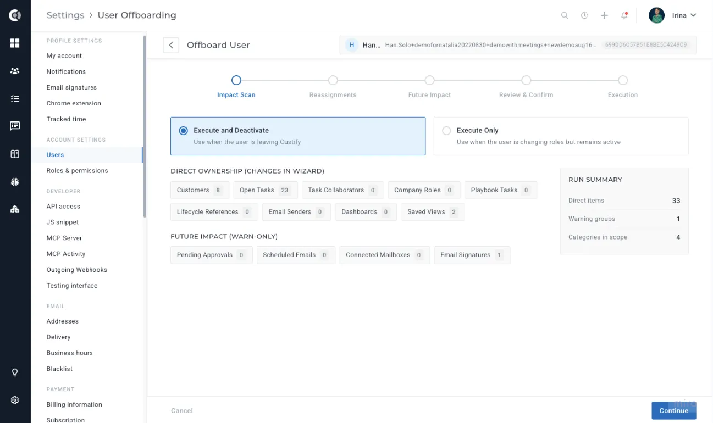
Task: Click the Impact Scan step circle
Action: pyautogui.click(x=236, y=80)
